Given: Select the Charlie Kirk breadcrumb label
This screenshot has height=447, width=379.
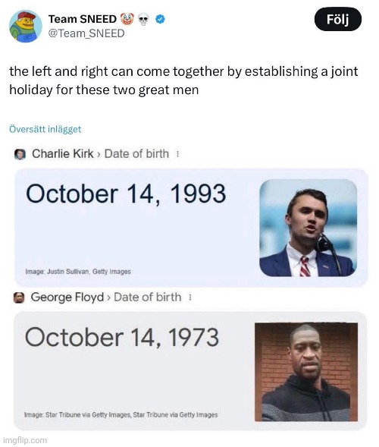Looking at the screenshot, I should pos(63,153).
